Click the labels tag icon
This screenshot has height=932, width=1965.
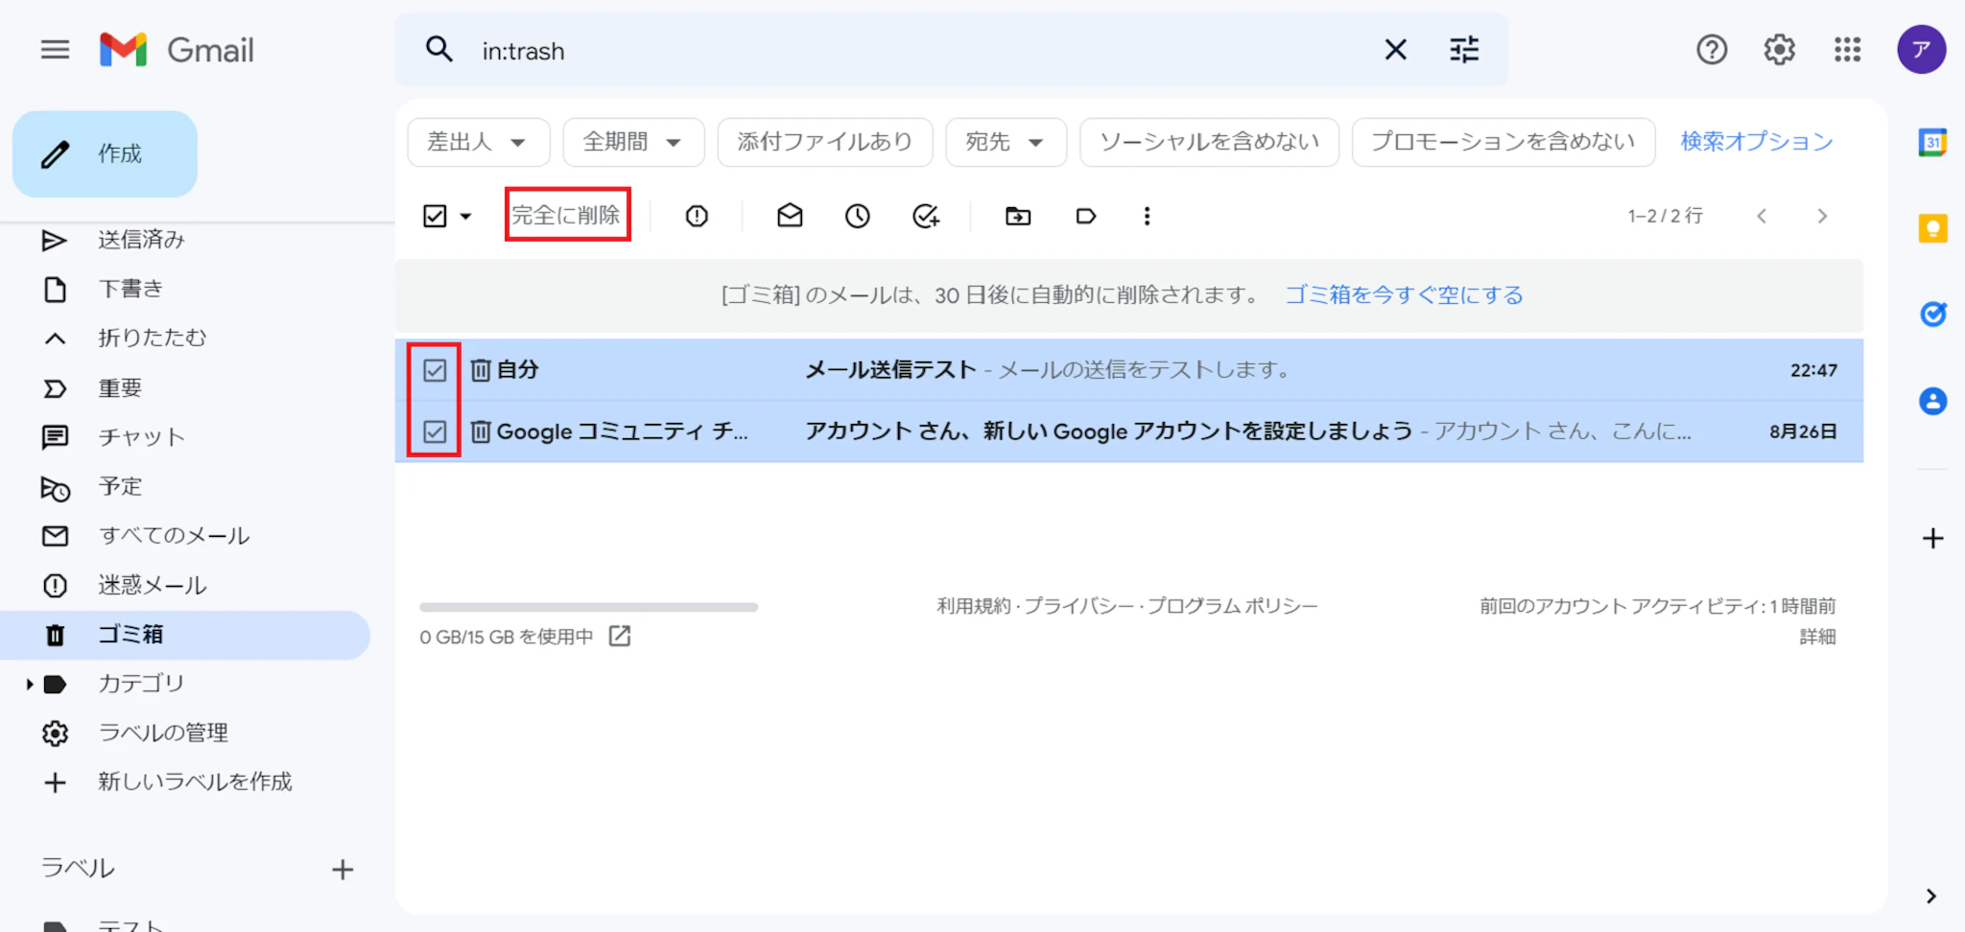(1085, 216)
